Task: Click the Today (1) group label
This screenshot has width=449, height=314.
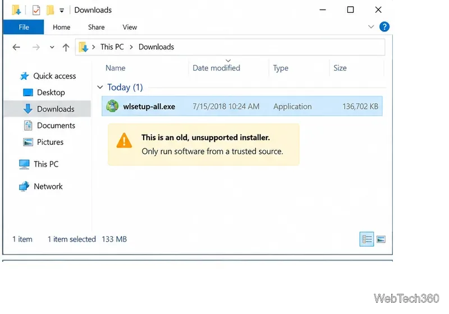Action: pos(125,87)
